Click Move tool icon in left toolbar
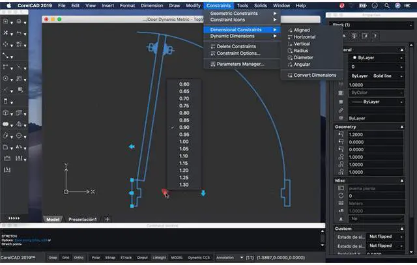Image resolution: width=417 pixels, height=265 pixels. [x=5, y=44]
